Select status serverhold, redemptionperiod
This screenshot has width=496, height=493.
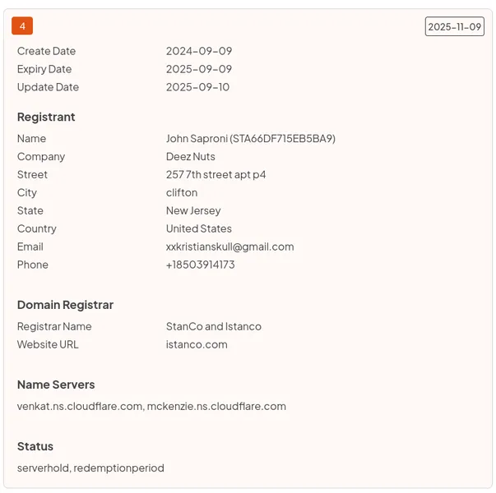click(90, 468)
